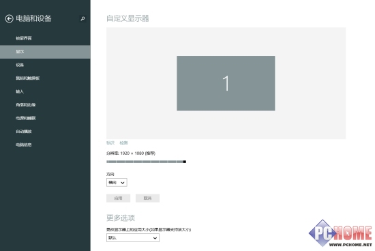Open 电源和睡眠 settings

pos(26,118)
